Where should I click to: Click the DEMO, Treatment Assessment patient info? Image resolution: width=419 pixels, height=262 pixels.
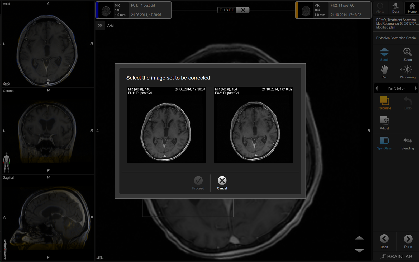[x=397, y=24]
